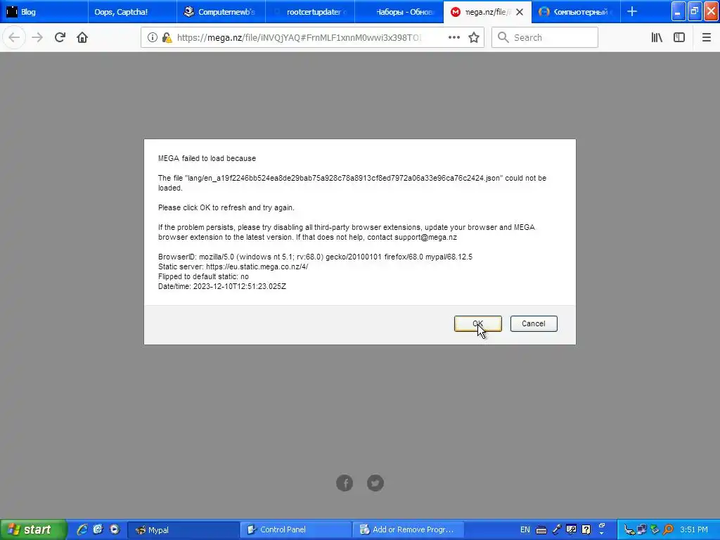Open the browser home page

[x=82, y=38]
